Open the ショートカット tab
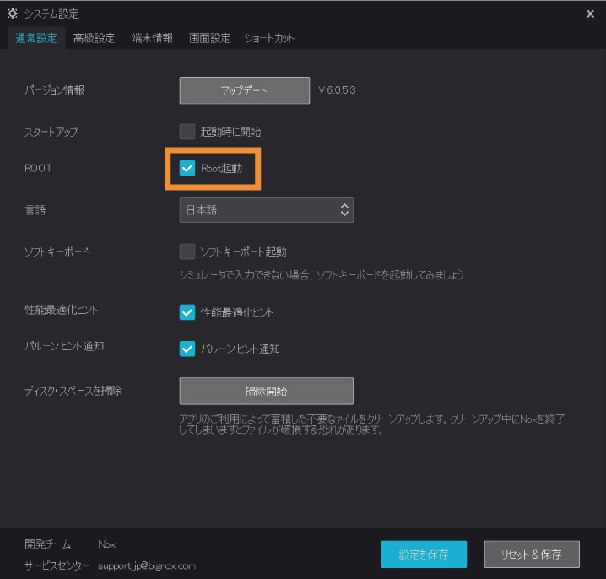606x579 pixels. pos(269,38)
